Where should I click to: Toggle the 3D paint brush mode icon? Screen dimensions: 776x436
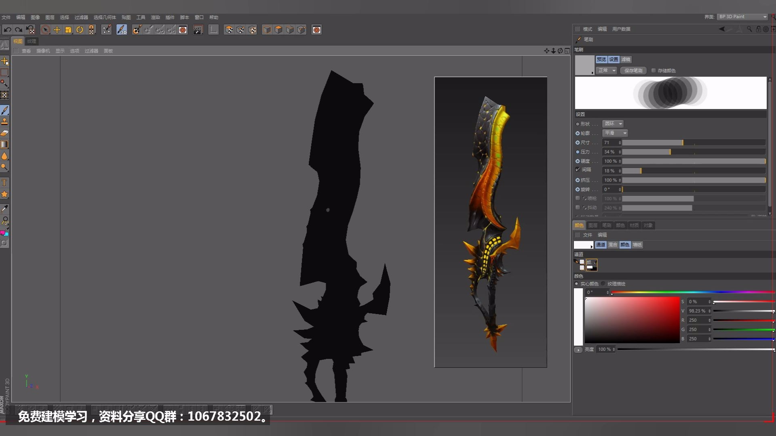(x=121, y=29)
